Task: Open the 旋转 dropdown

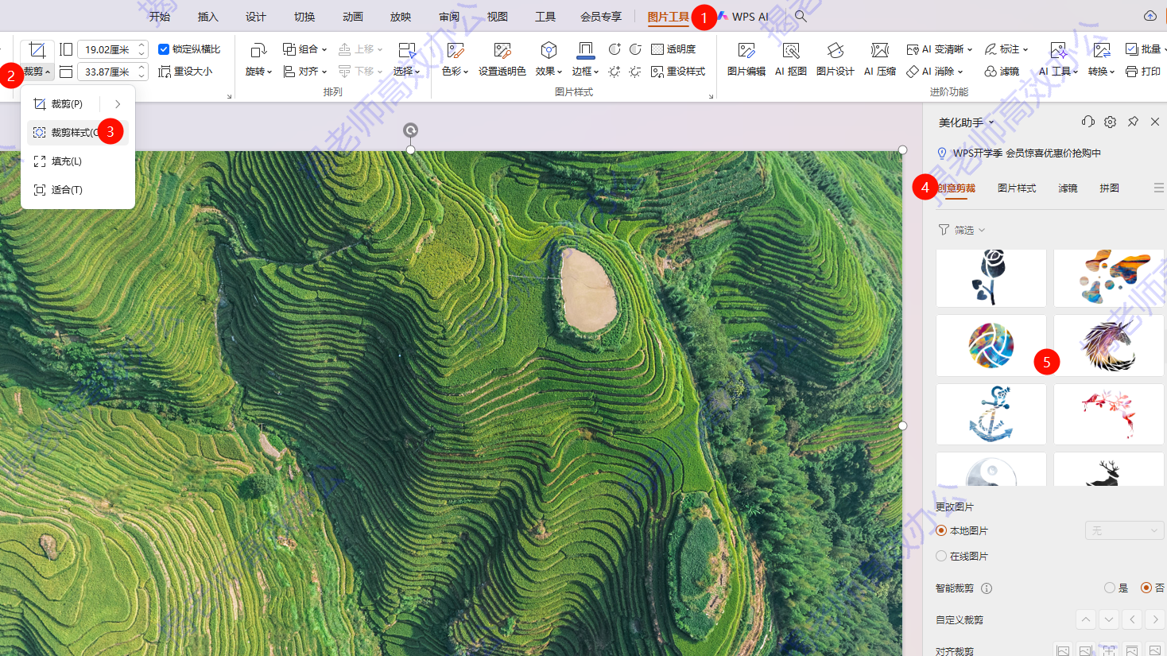Action: (258, 72)
